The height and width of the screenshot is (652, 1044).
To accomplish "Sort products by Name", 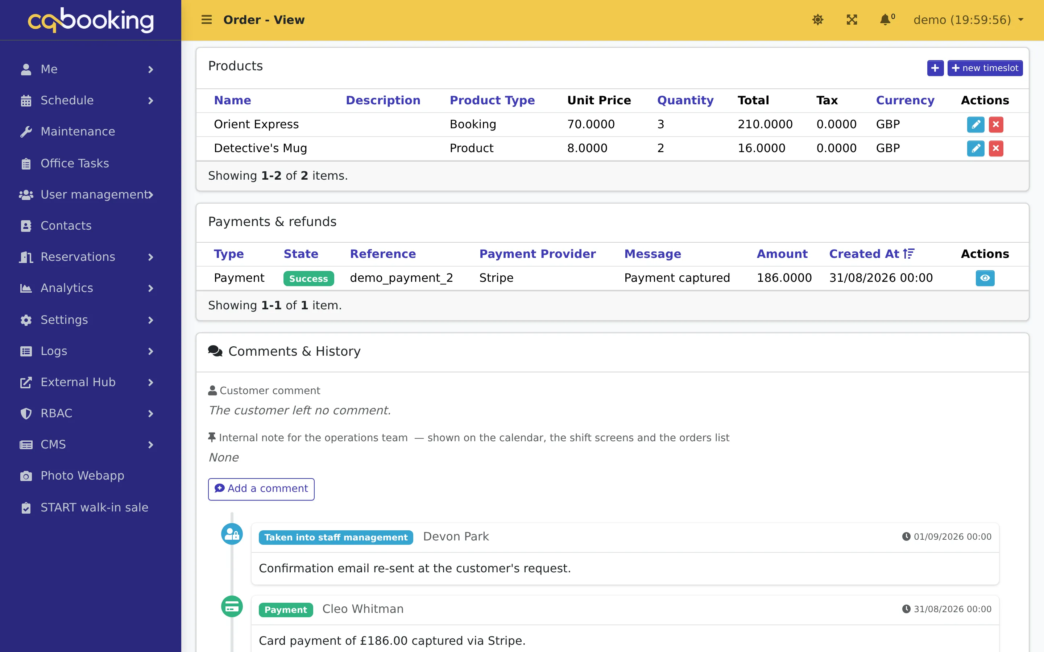I will pyautogui.click(x=232, y=100).
